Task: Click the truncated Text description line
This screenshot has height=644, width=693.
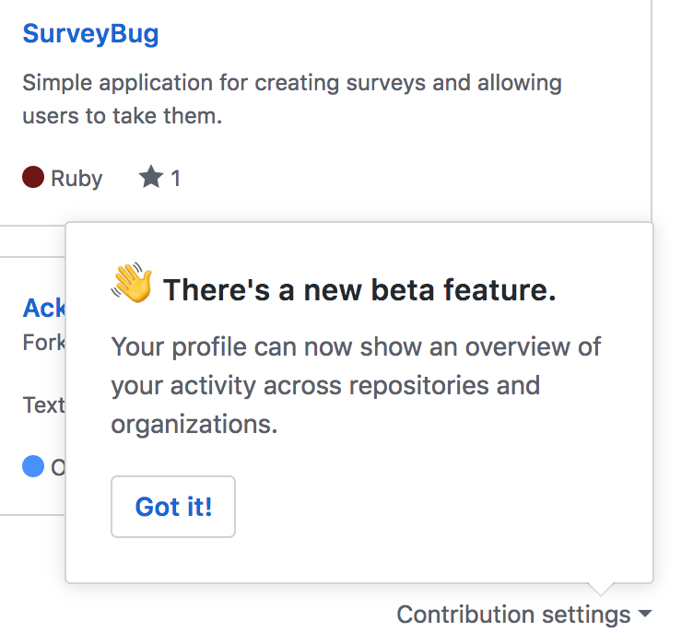Action: pyautogui.click(x=43, y=404)
